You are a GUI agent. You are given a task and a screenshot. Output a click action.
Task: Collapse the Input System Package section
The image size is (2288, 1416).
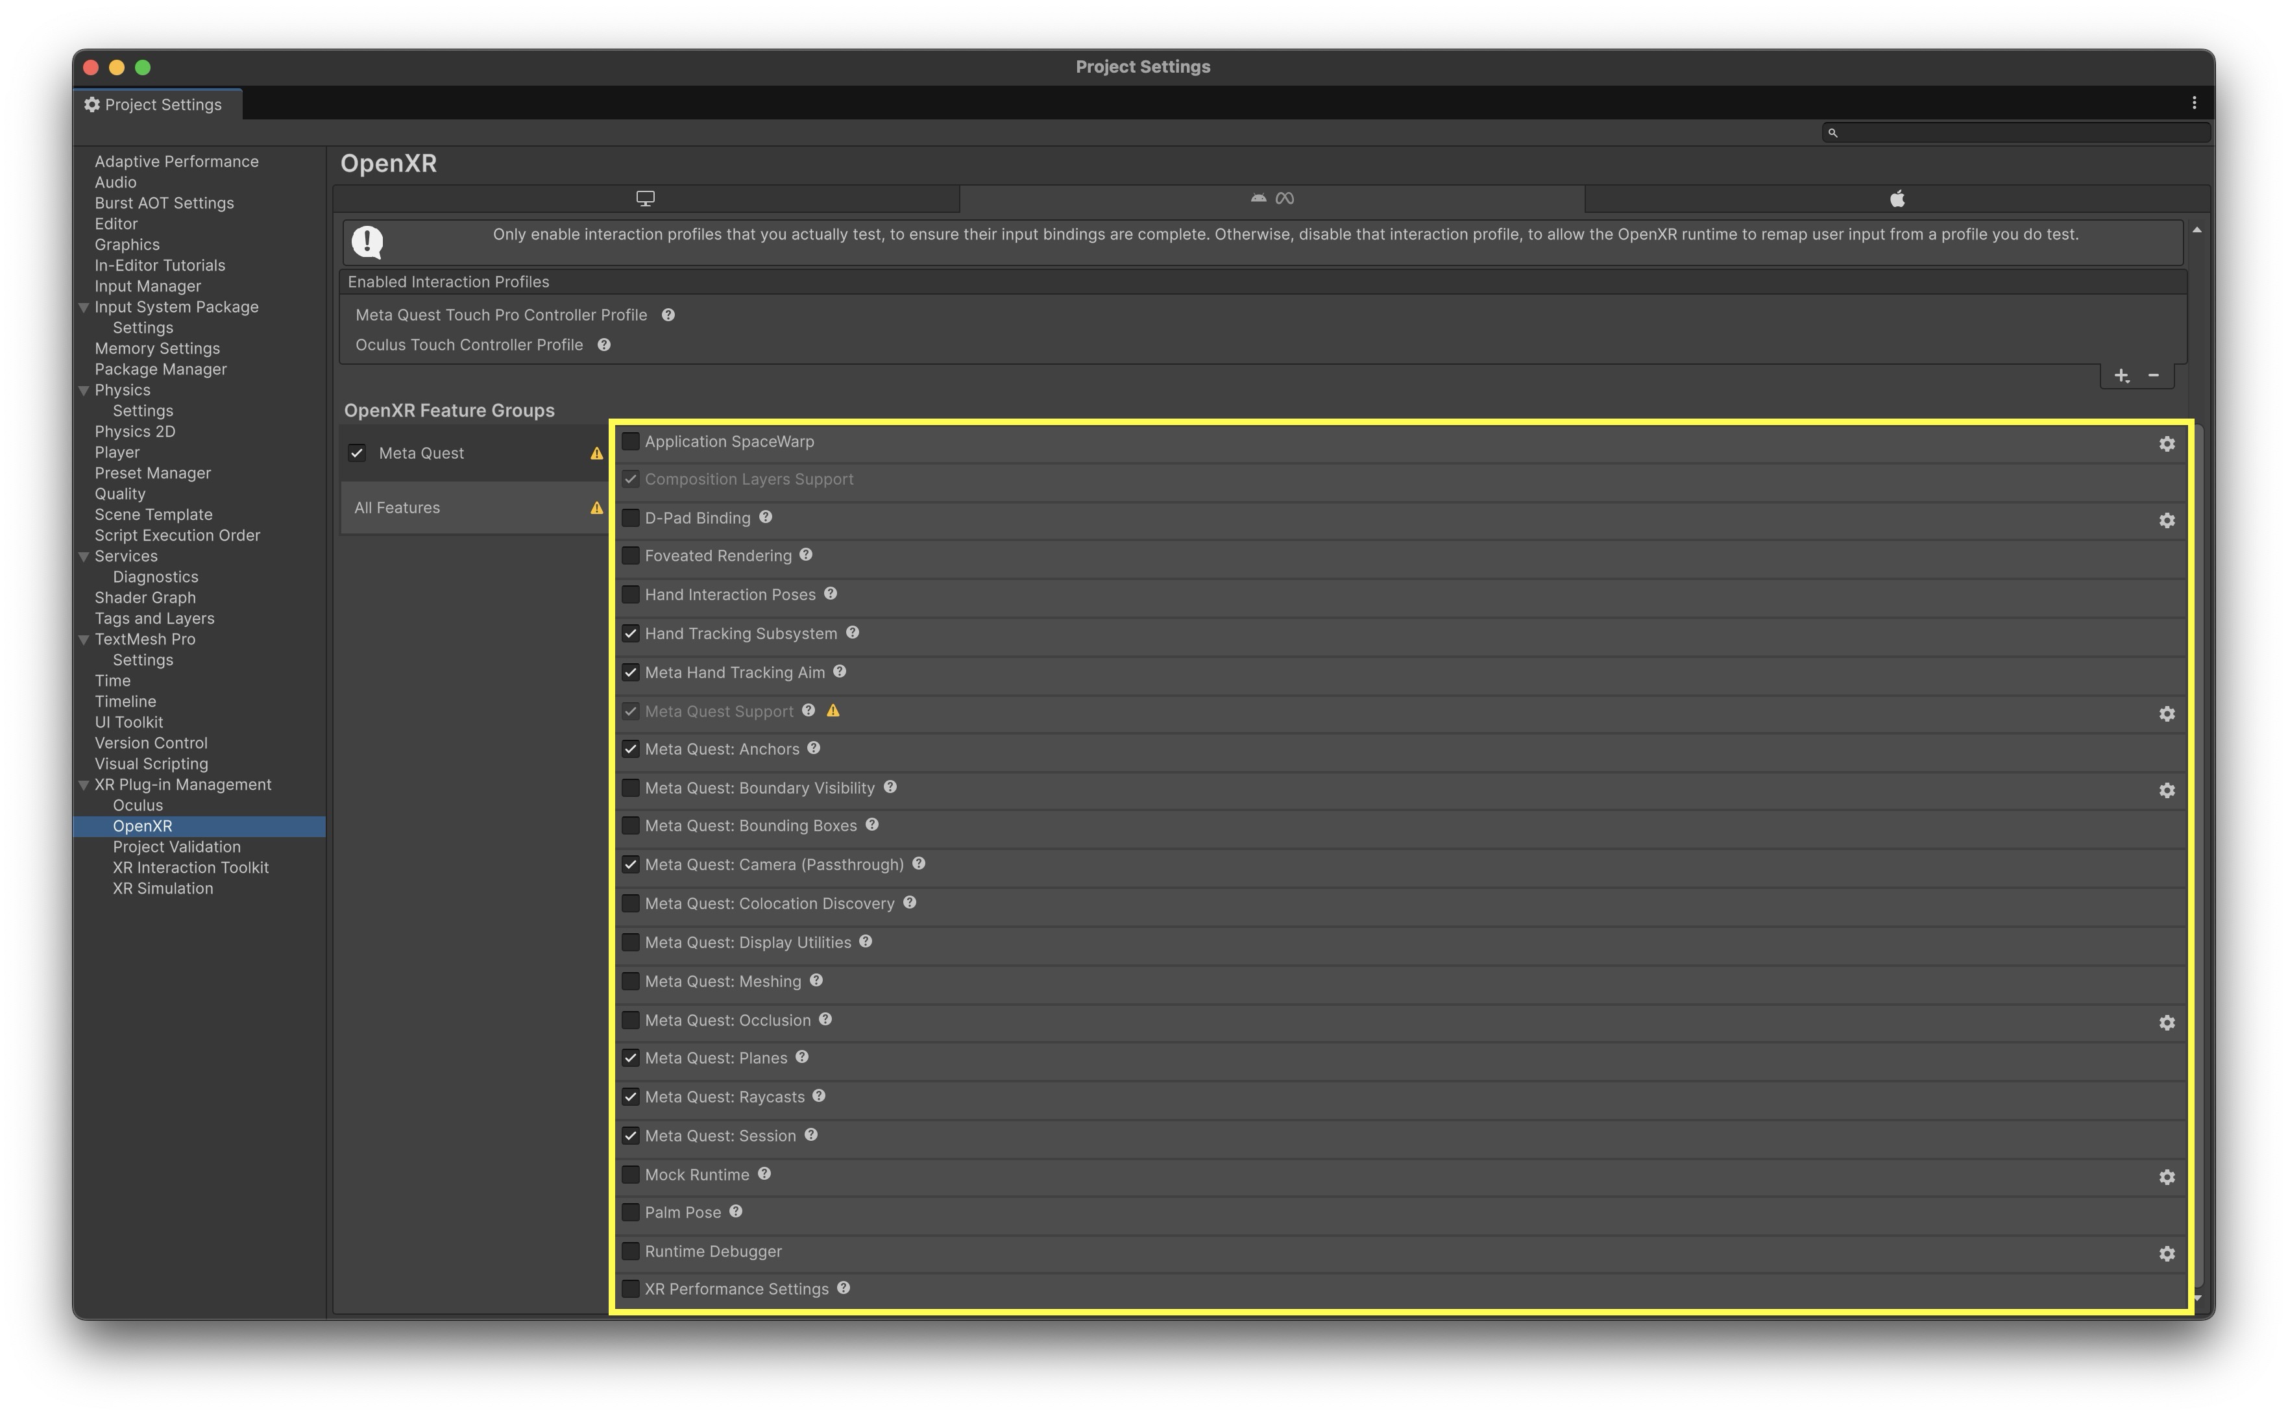coord(84,307)
